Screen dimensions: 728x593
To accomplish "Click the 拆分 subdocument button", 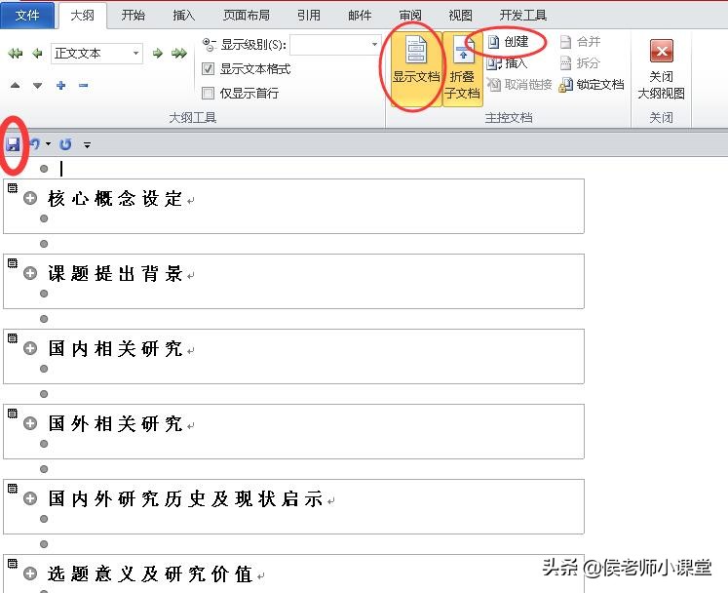I will [581, 62].
